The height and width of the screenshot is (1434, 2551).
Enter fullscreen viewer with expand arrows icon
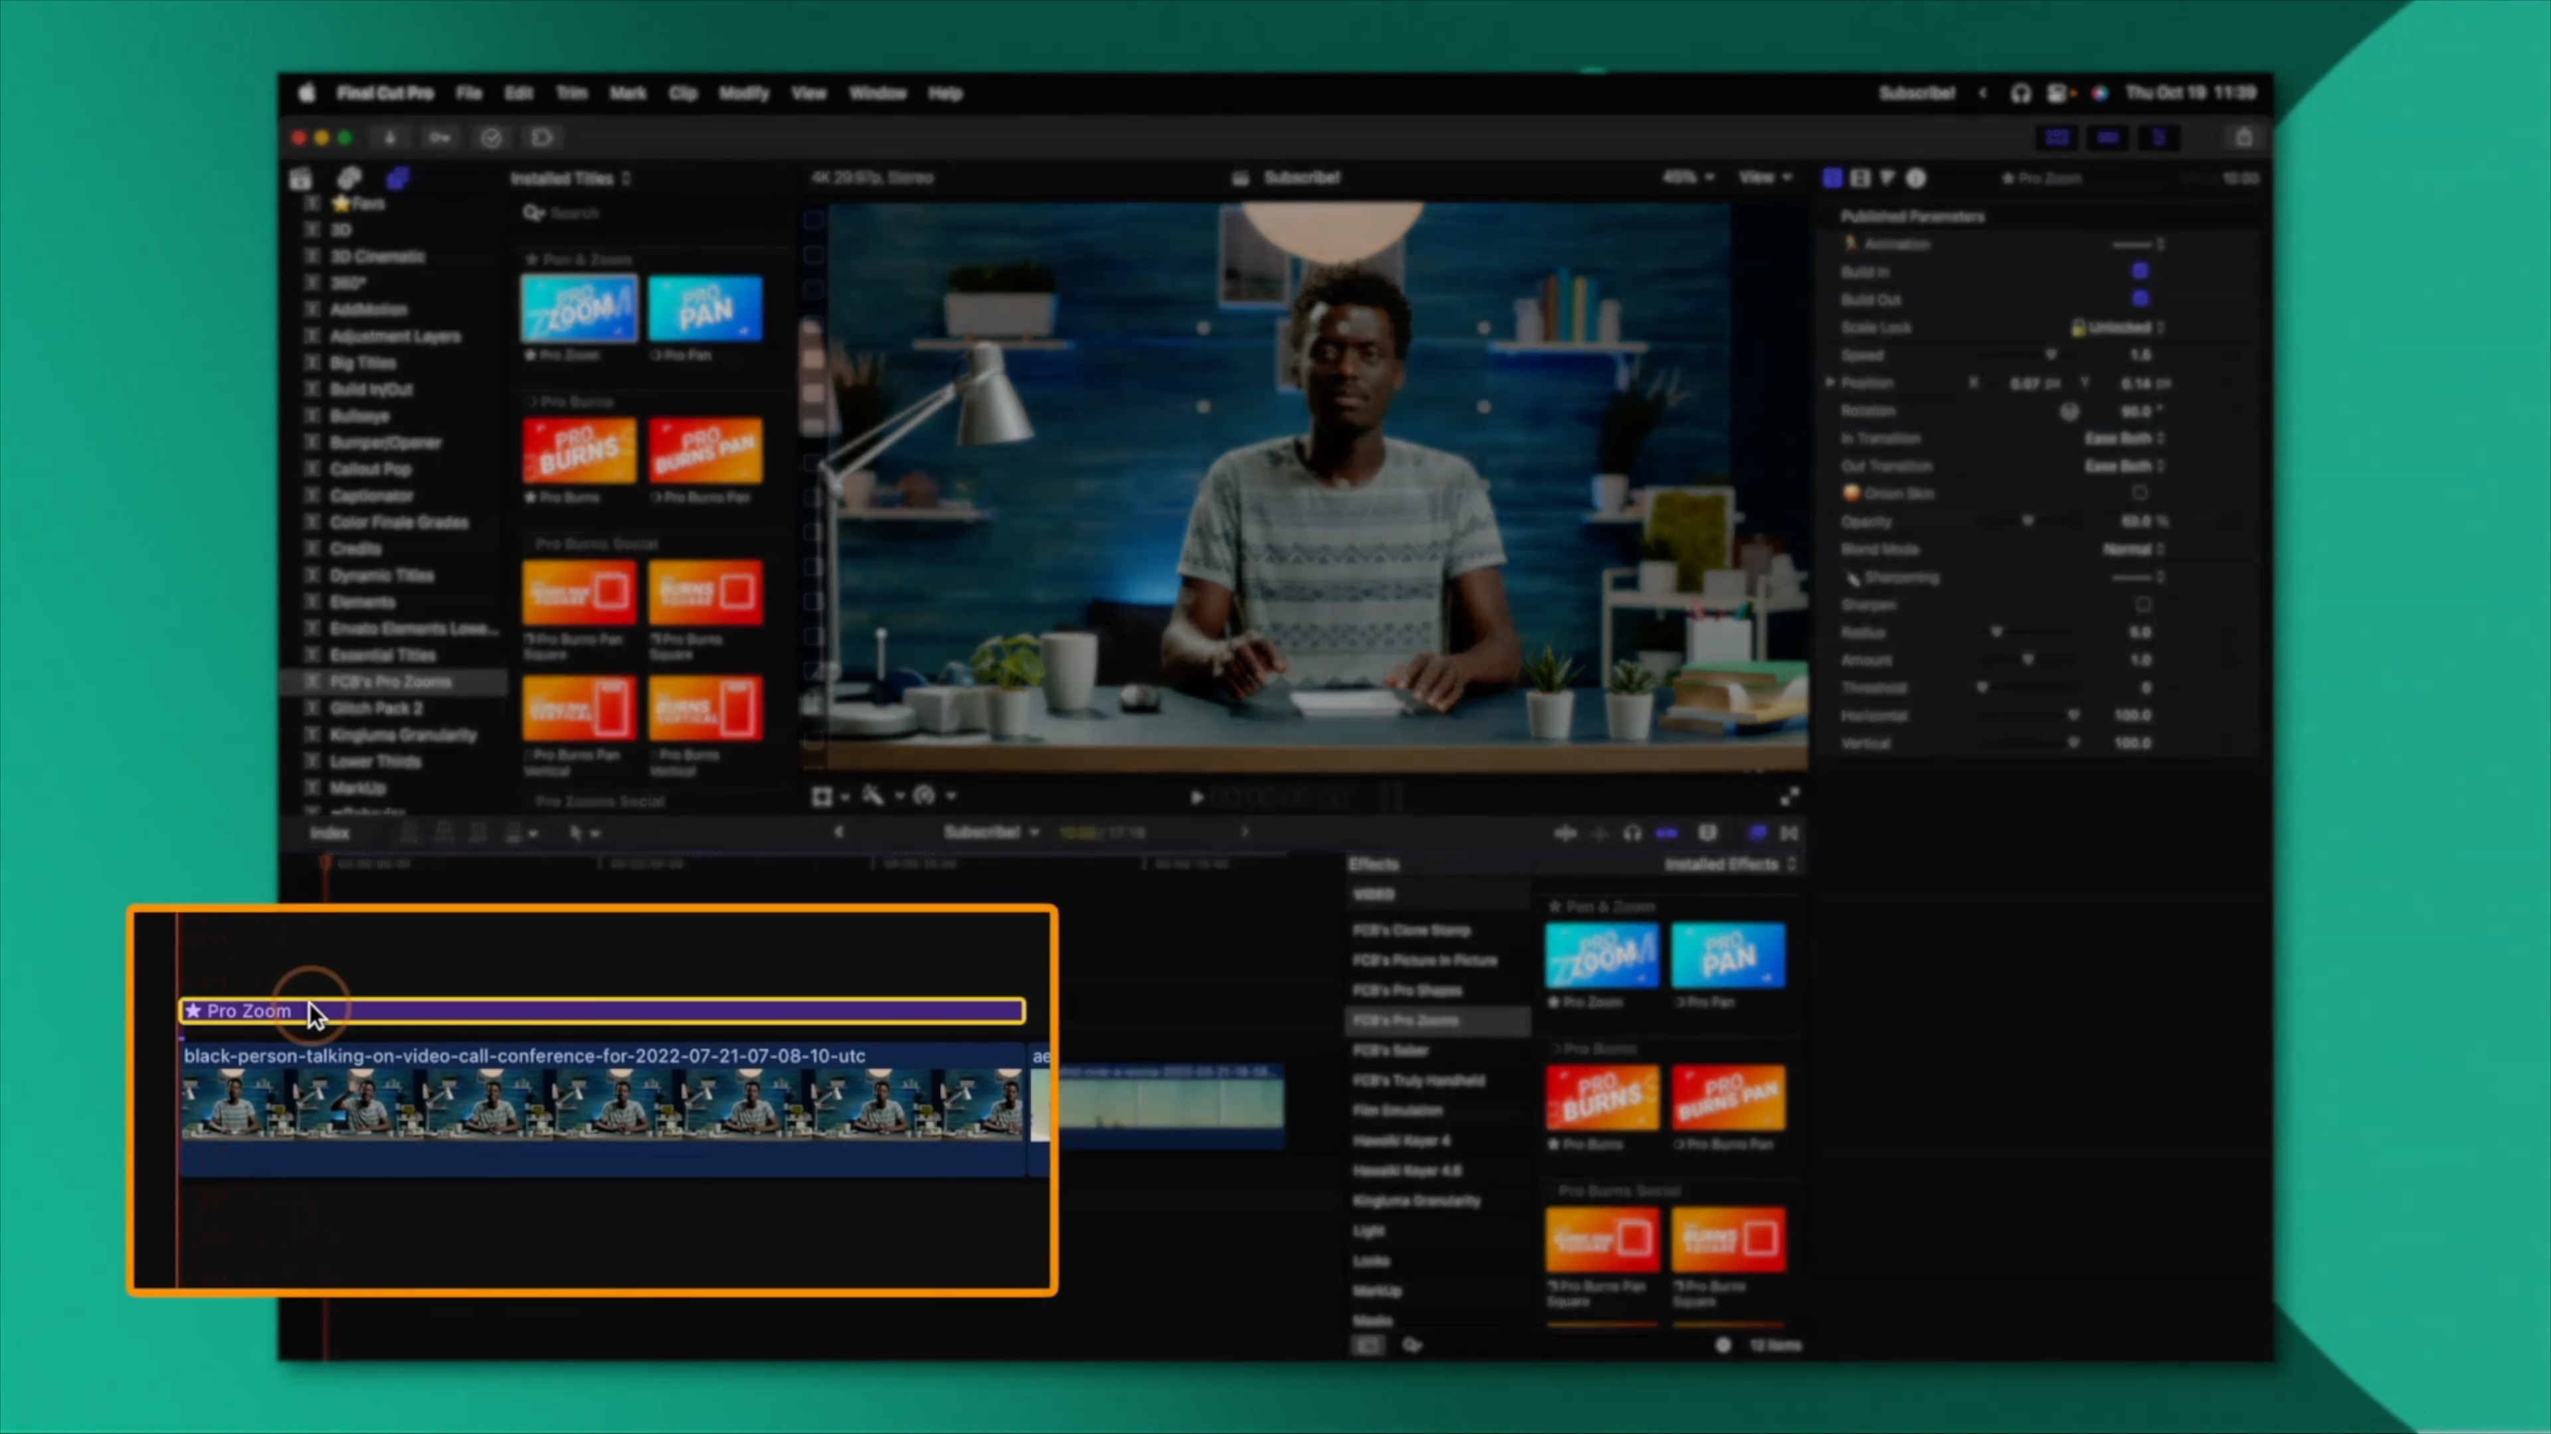point(1790,797)
